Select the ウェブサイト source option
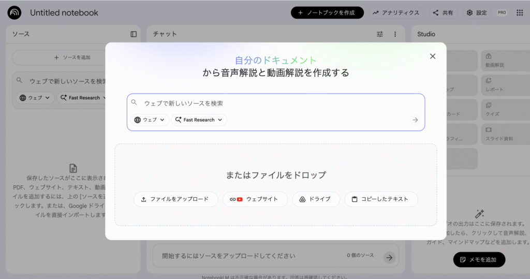 point(255,199)
